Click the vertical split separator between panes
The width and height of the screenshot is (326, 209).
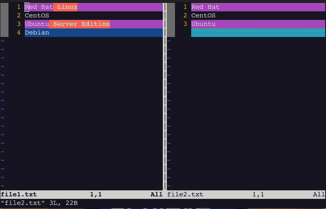pyautogui.click(x=165, y=97)
